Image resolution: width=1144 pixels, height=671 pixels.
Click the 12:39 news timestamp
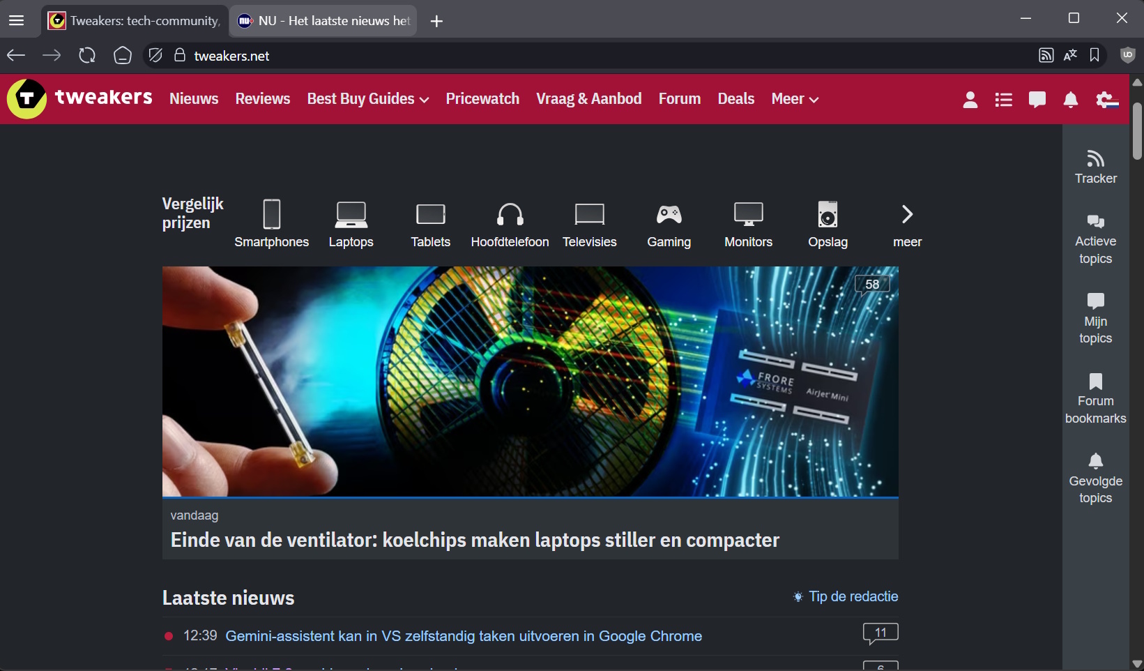click(x=200, y=636)
